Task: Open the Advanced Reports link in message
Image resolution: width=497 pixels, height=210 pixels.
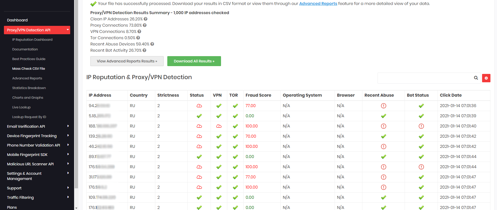Action: coord(318,4)
